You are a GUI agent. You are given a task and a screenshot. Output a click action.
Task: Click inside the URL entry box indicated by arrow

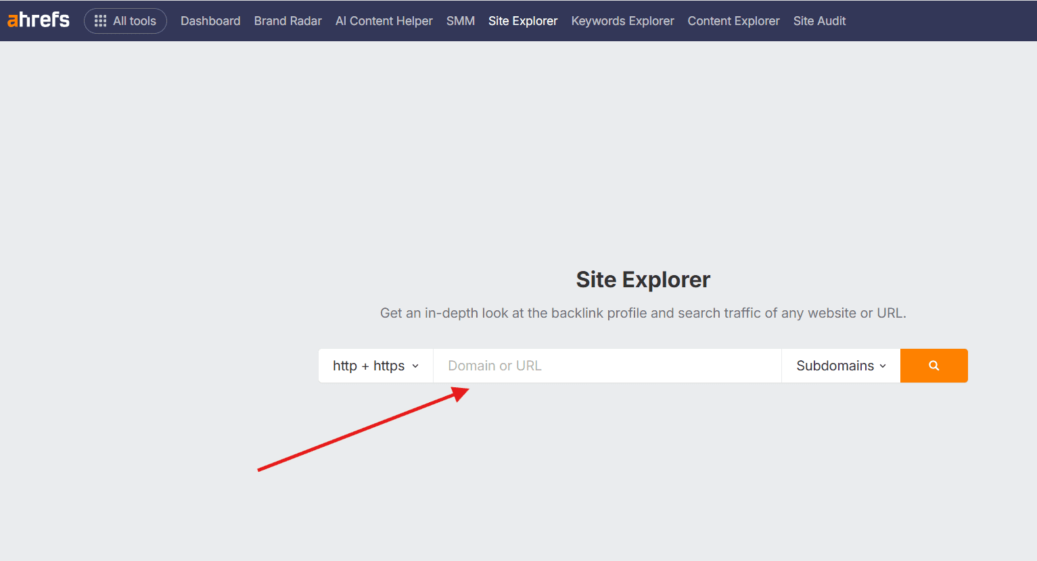606,366
